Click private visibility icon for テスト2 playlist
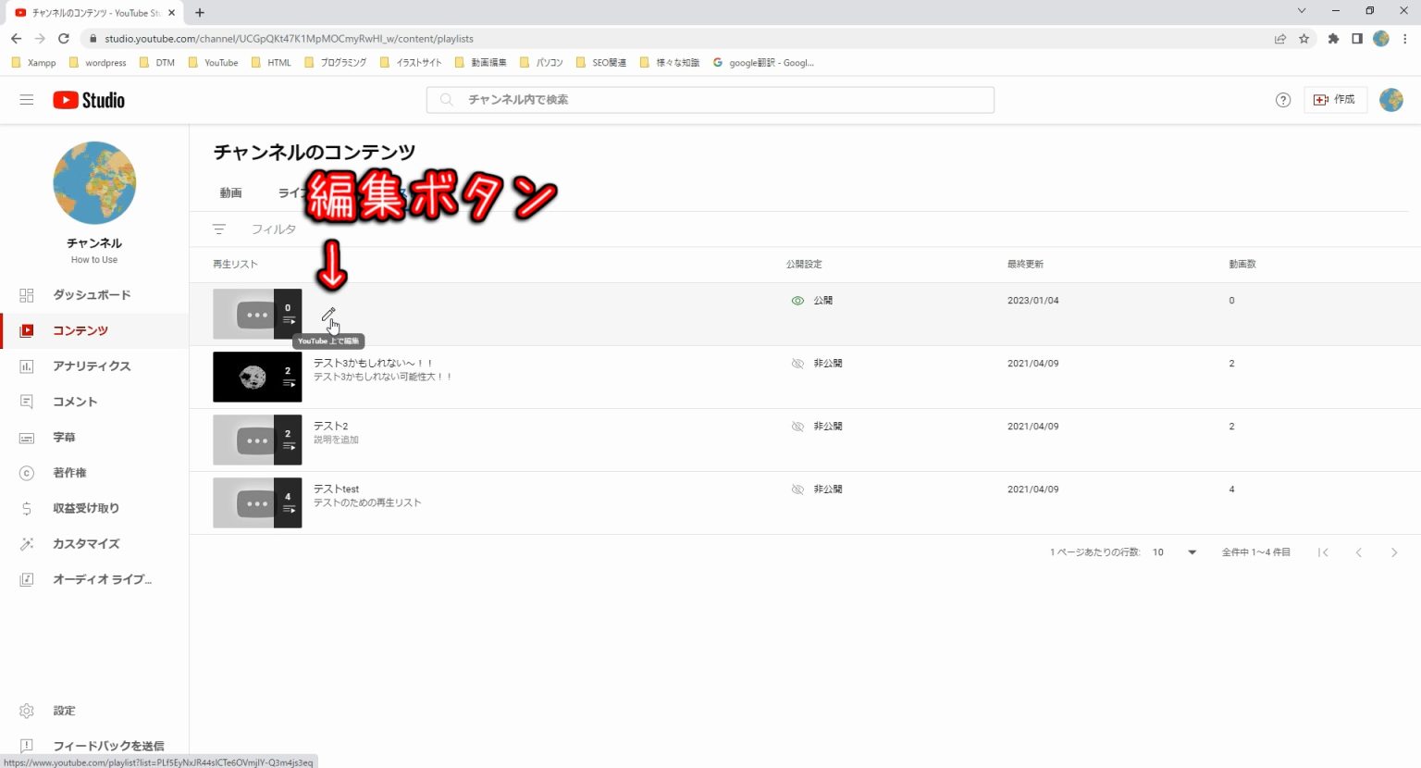This screenshot has width=1421, height=768. coord(797,427)
